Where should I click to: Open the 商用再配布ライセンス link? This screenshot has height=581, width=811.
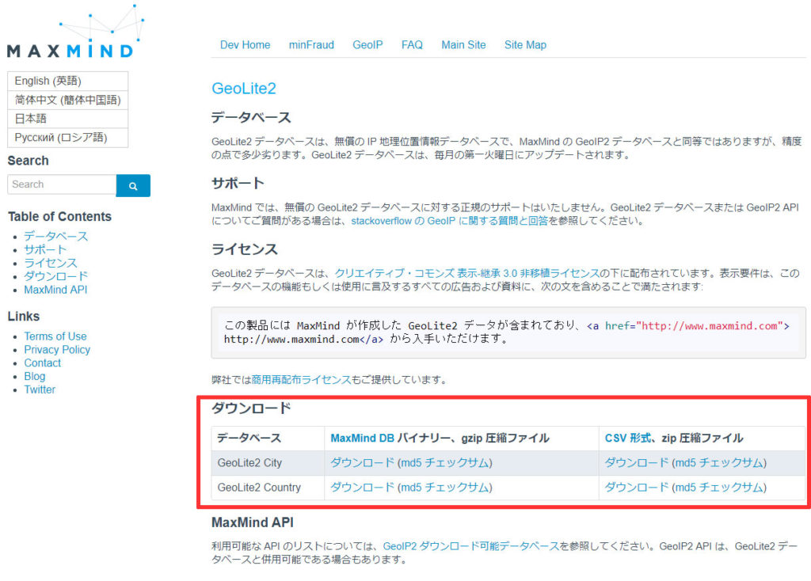click(301, 380)
